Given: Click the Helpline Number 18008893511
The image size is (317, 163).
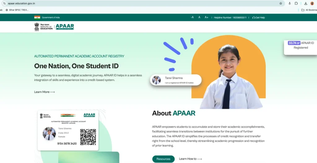Looking at the screenshot, I should (x=230, y=18).
